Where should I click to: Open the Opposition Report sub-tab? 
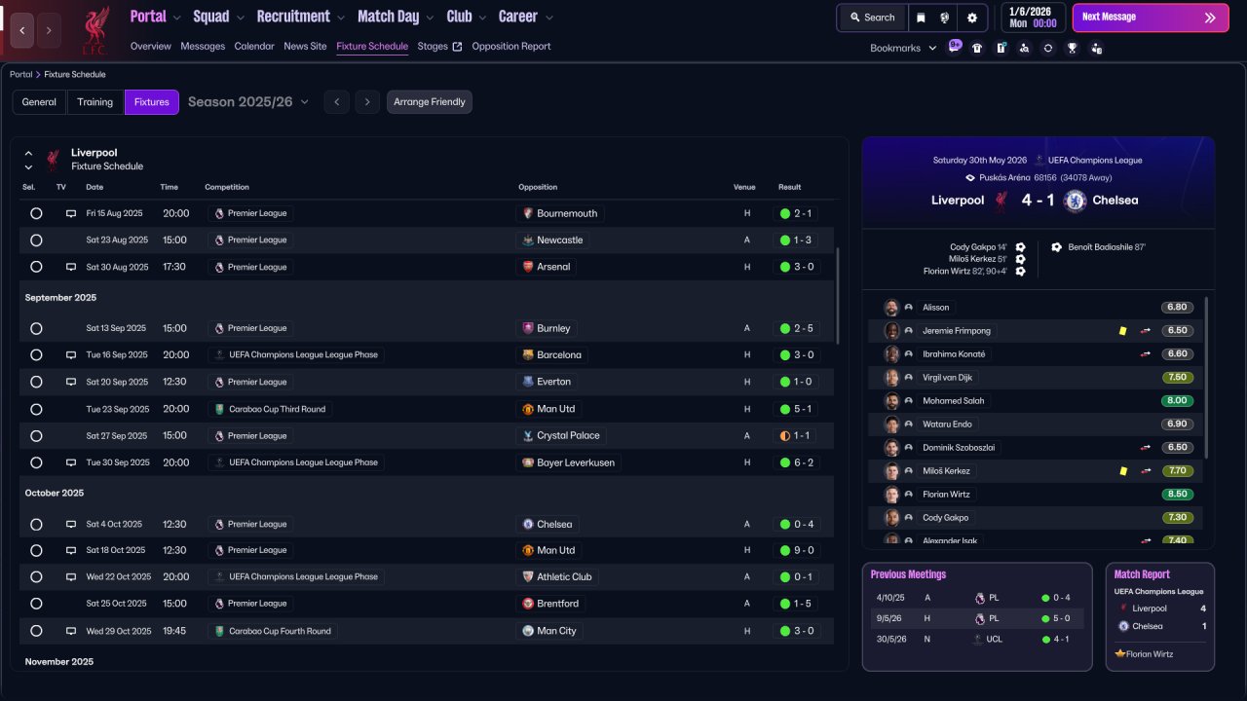pyautogui.click(x=511, y=47)
